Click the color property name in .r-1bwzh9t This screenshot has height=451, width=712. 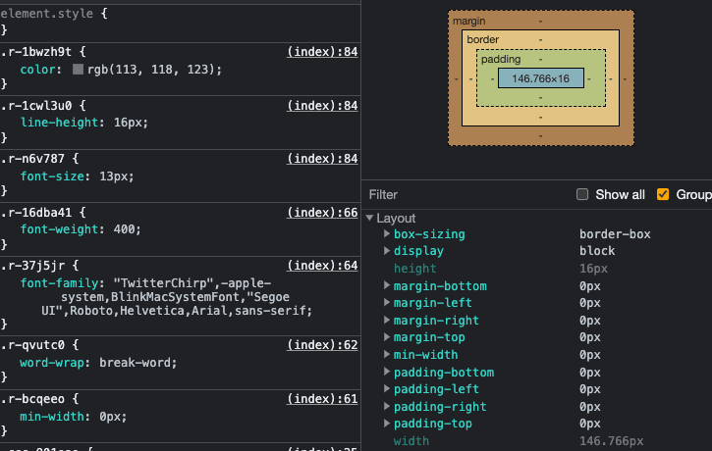(x=38, y=70)
